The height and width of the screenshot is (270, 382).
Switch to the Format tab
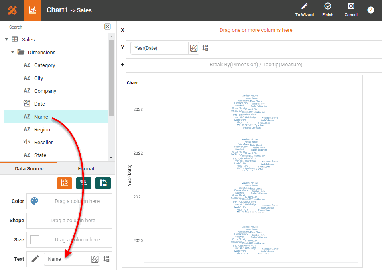tap(86, 168)
